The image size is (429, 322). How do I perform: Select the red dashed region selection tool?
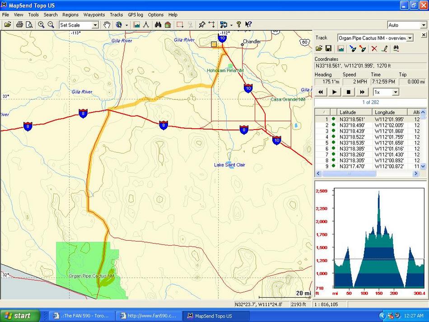(180, 25)
